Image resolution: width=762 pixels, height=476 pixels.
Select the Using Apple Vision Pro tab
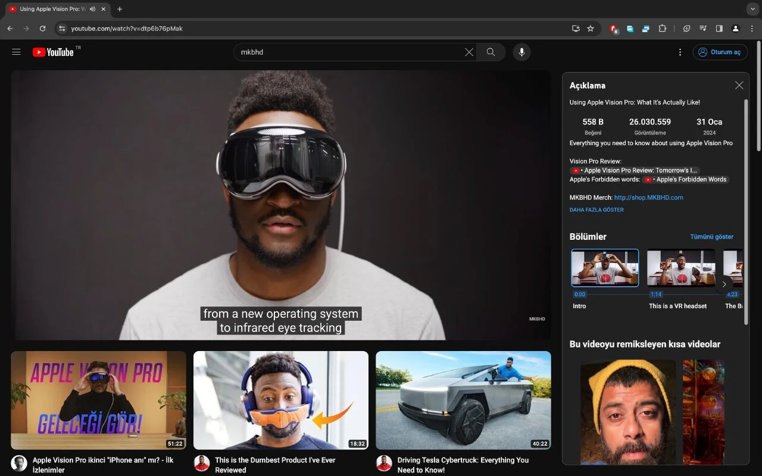pos(51,9)
